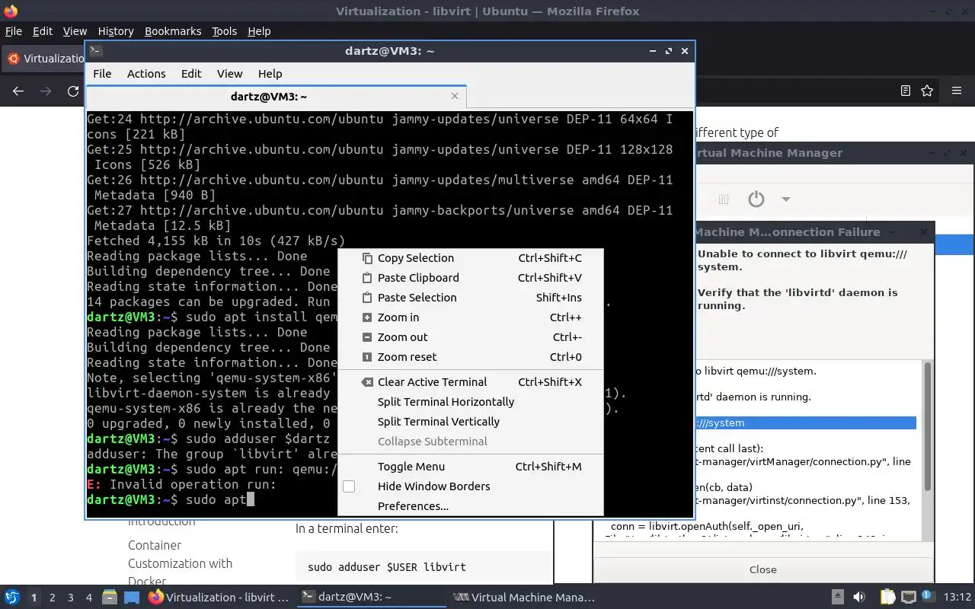Switch to workspace 4
975x609 pixels.
88,598
